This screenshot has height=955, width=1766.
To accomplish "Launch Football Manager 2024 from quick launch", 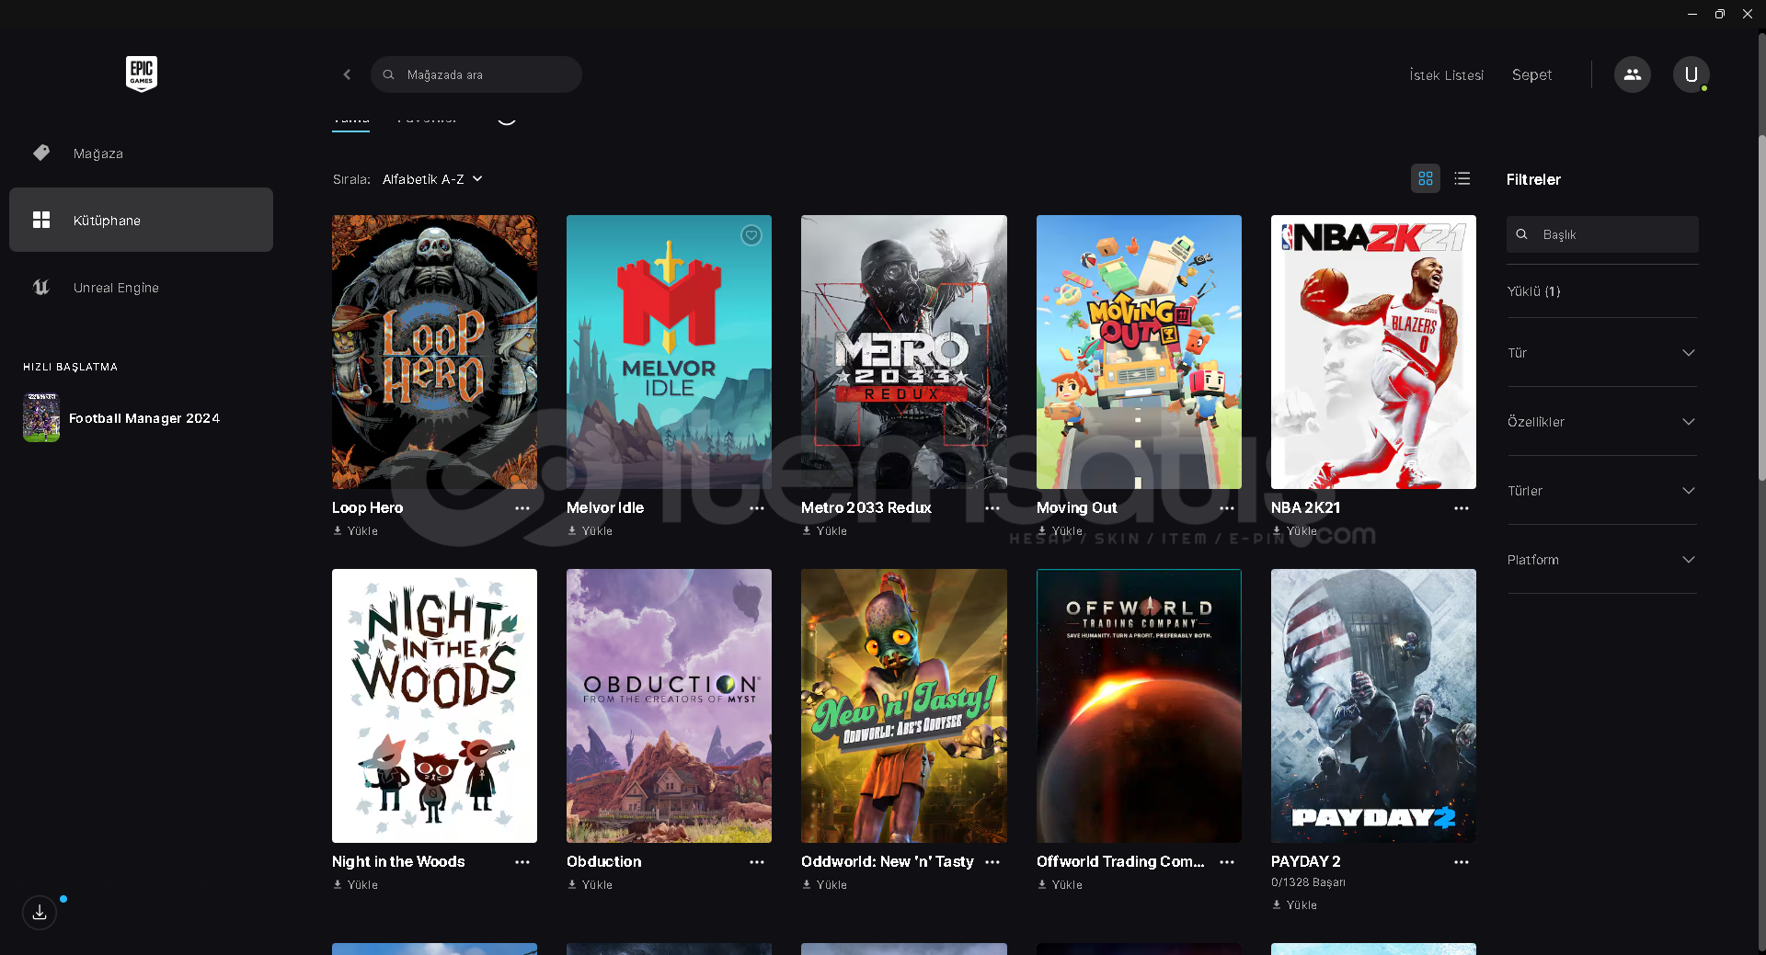I will (x=121, y=418).
